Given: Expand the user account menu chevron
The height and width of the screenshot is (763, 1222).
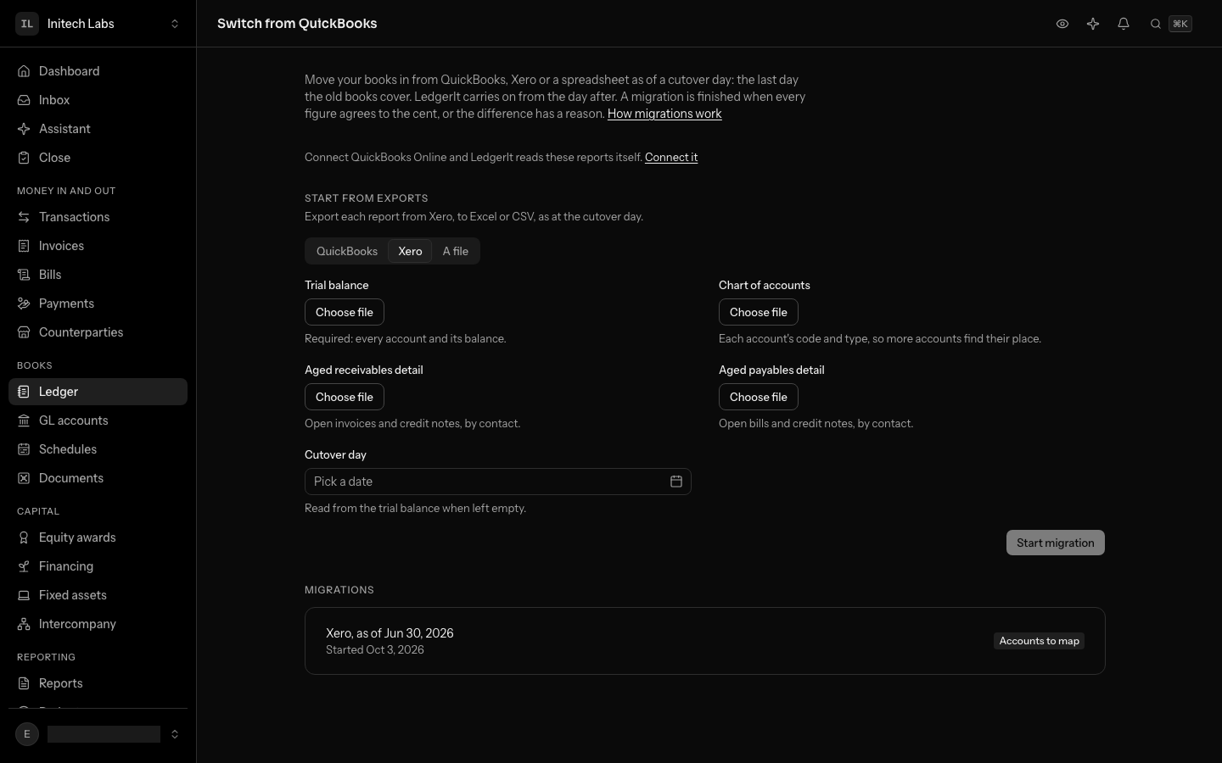Looking at the screenshot, I should click(x=175, y=734).
